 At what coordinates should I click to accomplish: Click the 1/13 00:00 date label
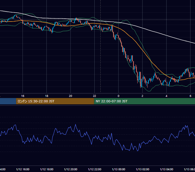pyautogui.click(x=118, y=169)
